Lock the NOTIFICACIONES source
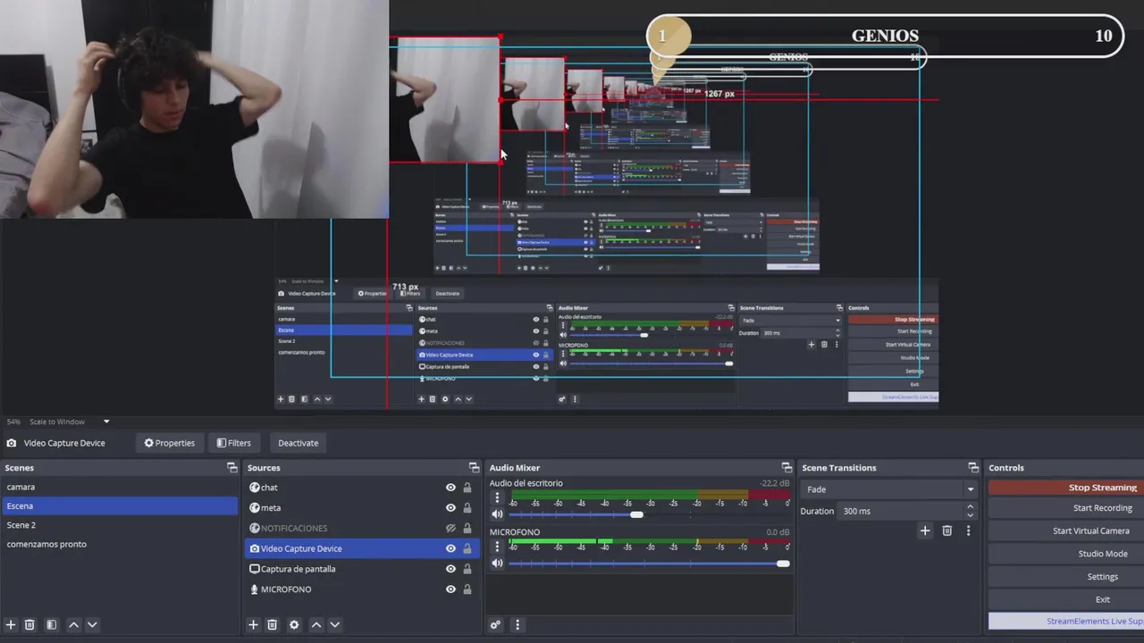The width and height of the screenshot is (1144, 643). pos(467,529)
